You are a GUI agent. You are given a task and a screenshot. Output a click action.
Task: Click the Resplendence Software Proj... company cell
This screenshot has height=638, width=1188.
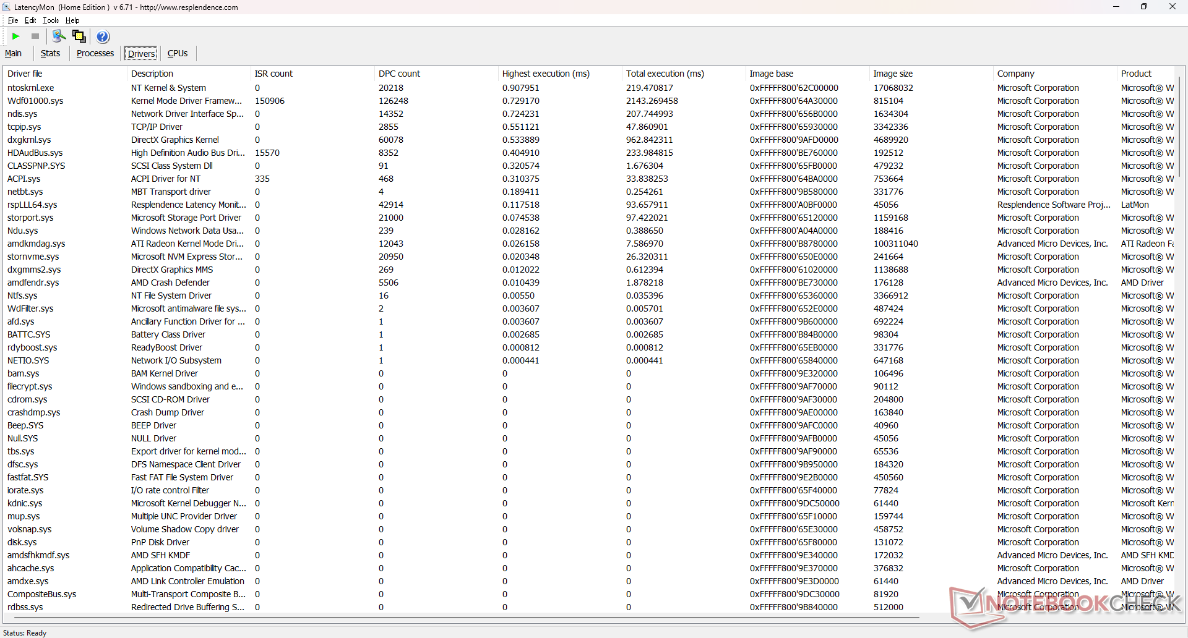pyautogui.click(x=1054, y=205)
